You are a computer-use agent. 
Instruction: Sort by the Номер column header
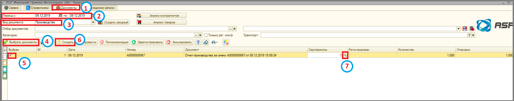[155, 50]
